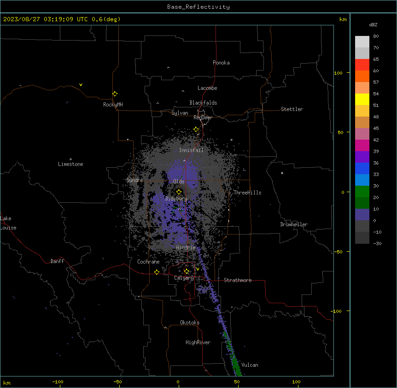The image size is (397, 388).
Task: Click the Sundre label
Action: (134, 180)
